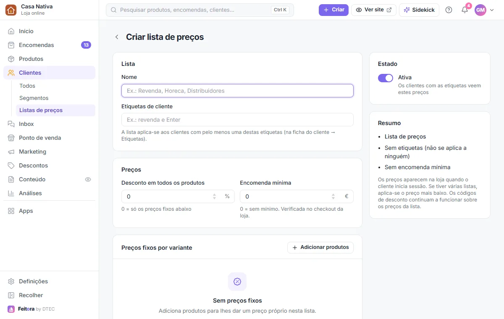Click the Clientes people icon
The image size is (504, 319).
click(x=11, y=73)
